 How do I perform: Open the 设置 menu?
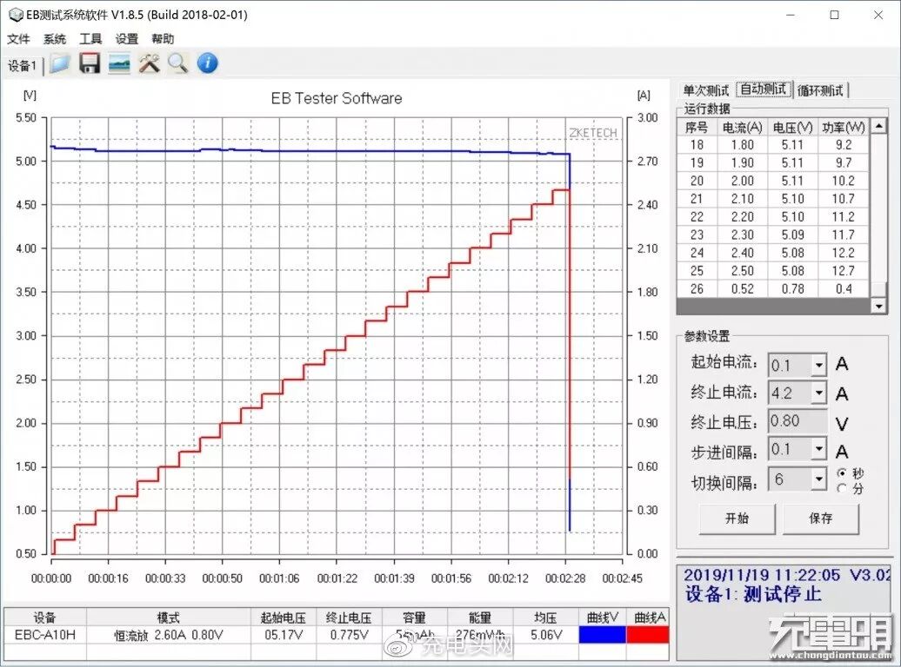(127, 39)
